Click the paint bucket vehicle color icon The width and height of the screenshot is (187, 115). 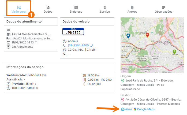pos(64,54)
